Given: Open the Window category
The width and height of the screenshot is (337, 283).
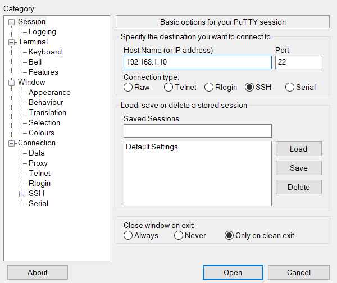Looking at the screenshot, I should point(31,83).
